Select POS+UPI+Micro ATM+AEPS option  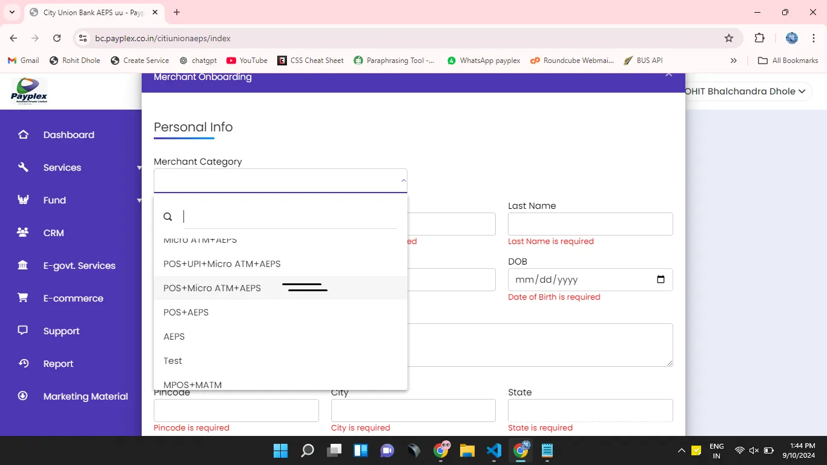[x=222, y=264]
